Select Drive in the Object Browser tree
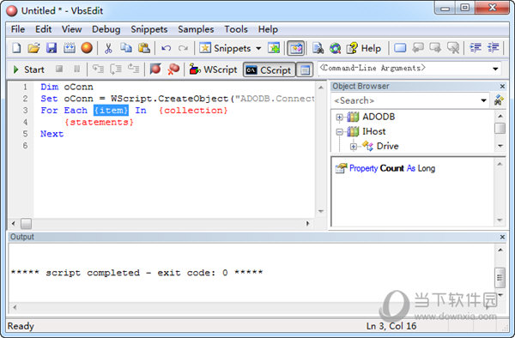Screen dimensions: 515x338 click(x=388, y=146)
